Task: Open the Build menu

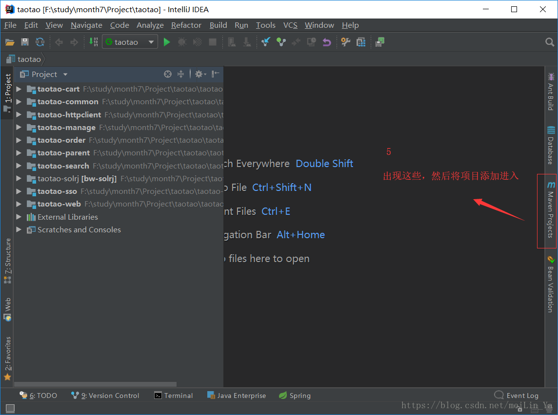Action: 218,25
